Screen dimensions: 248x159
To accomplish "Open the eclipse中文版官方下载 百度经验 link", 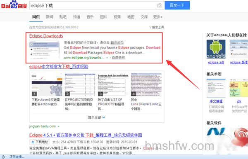I will pos(59,66).
